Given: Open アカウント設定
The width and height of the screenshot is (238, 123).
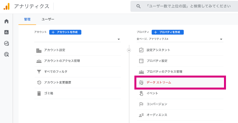Looking at the screenshot, I should (78, 50).
